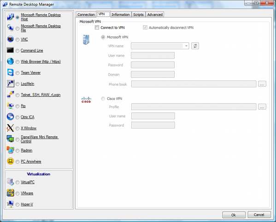Click the Microsoft Remote Desktop Host icon
Image resolution: width=276 pixels, height=222 pixels.
[x=11, y=17]
